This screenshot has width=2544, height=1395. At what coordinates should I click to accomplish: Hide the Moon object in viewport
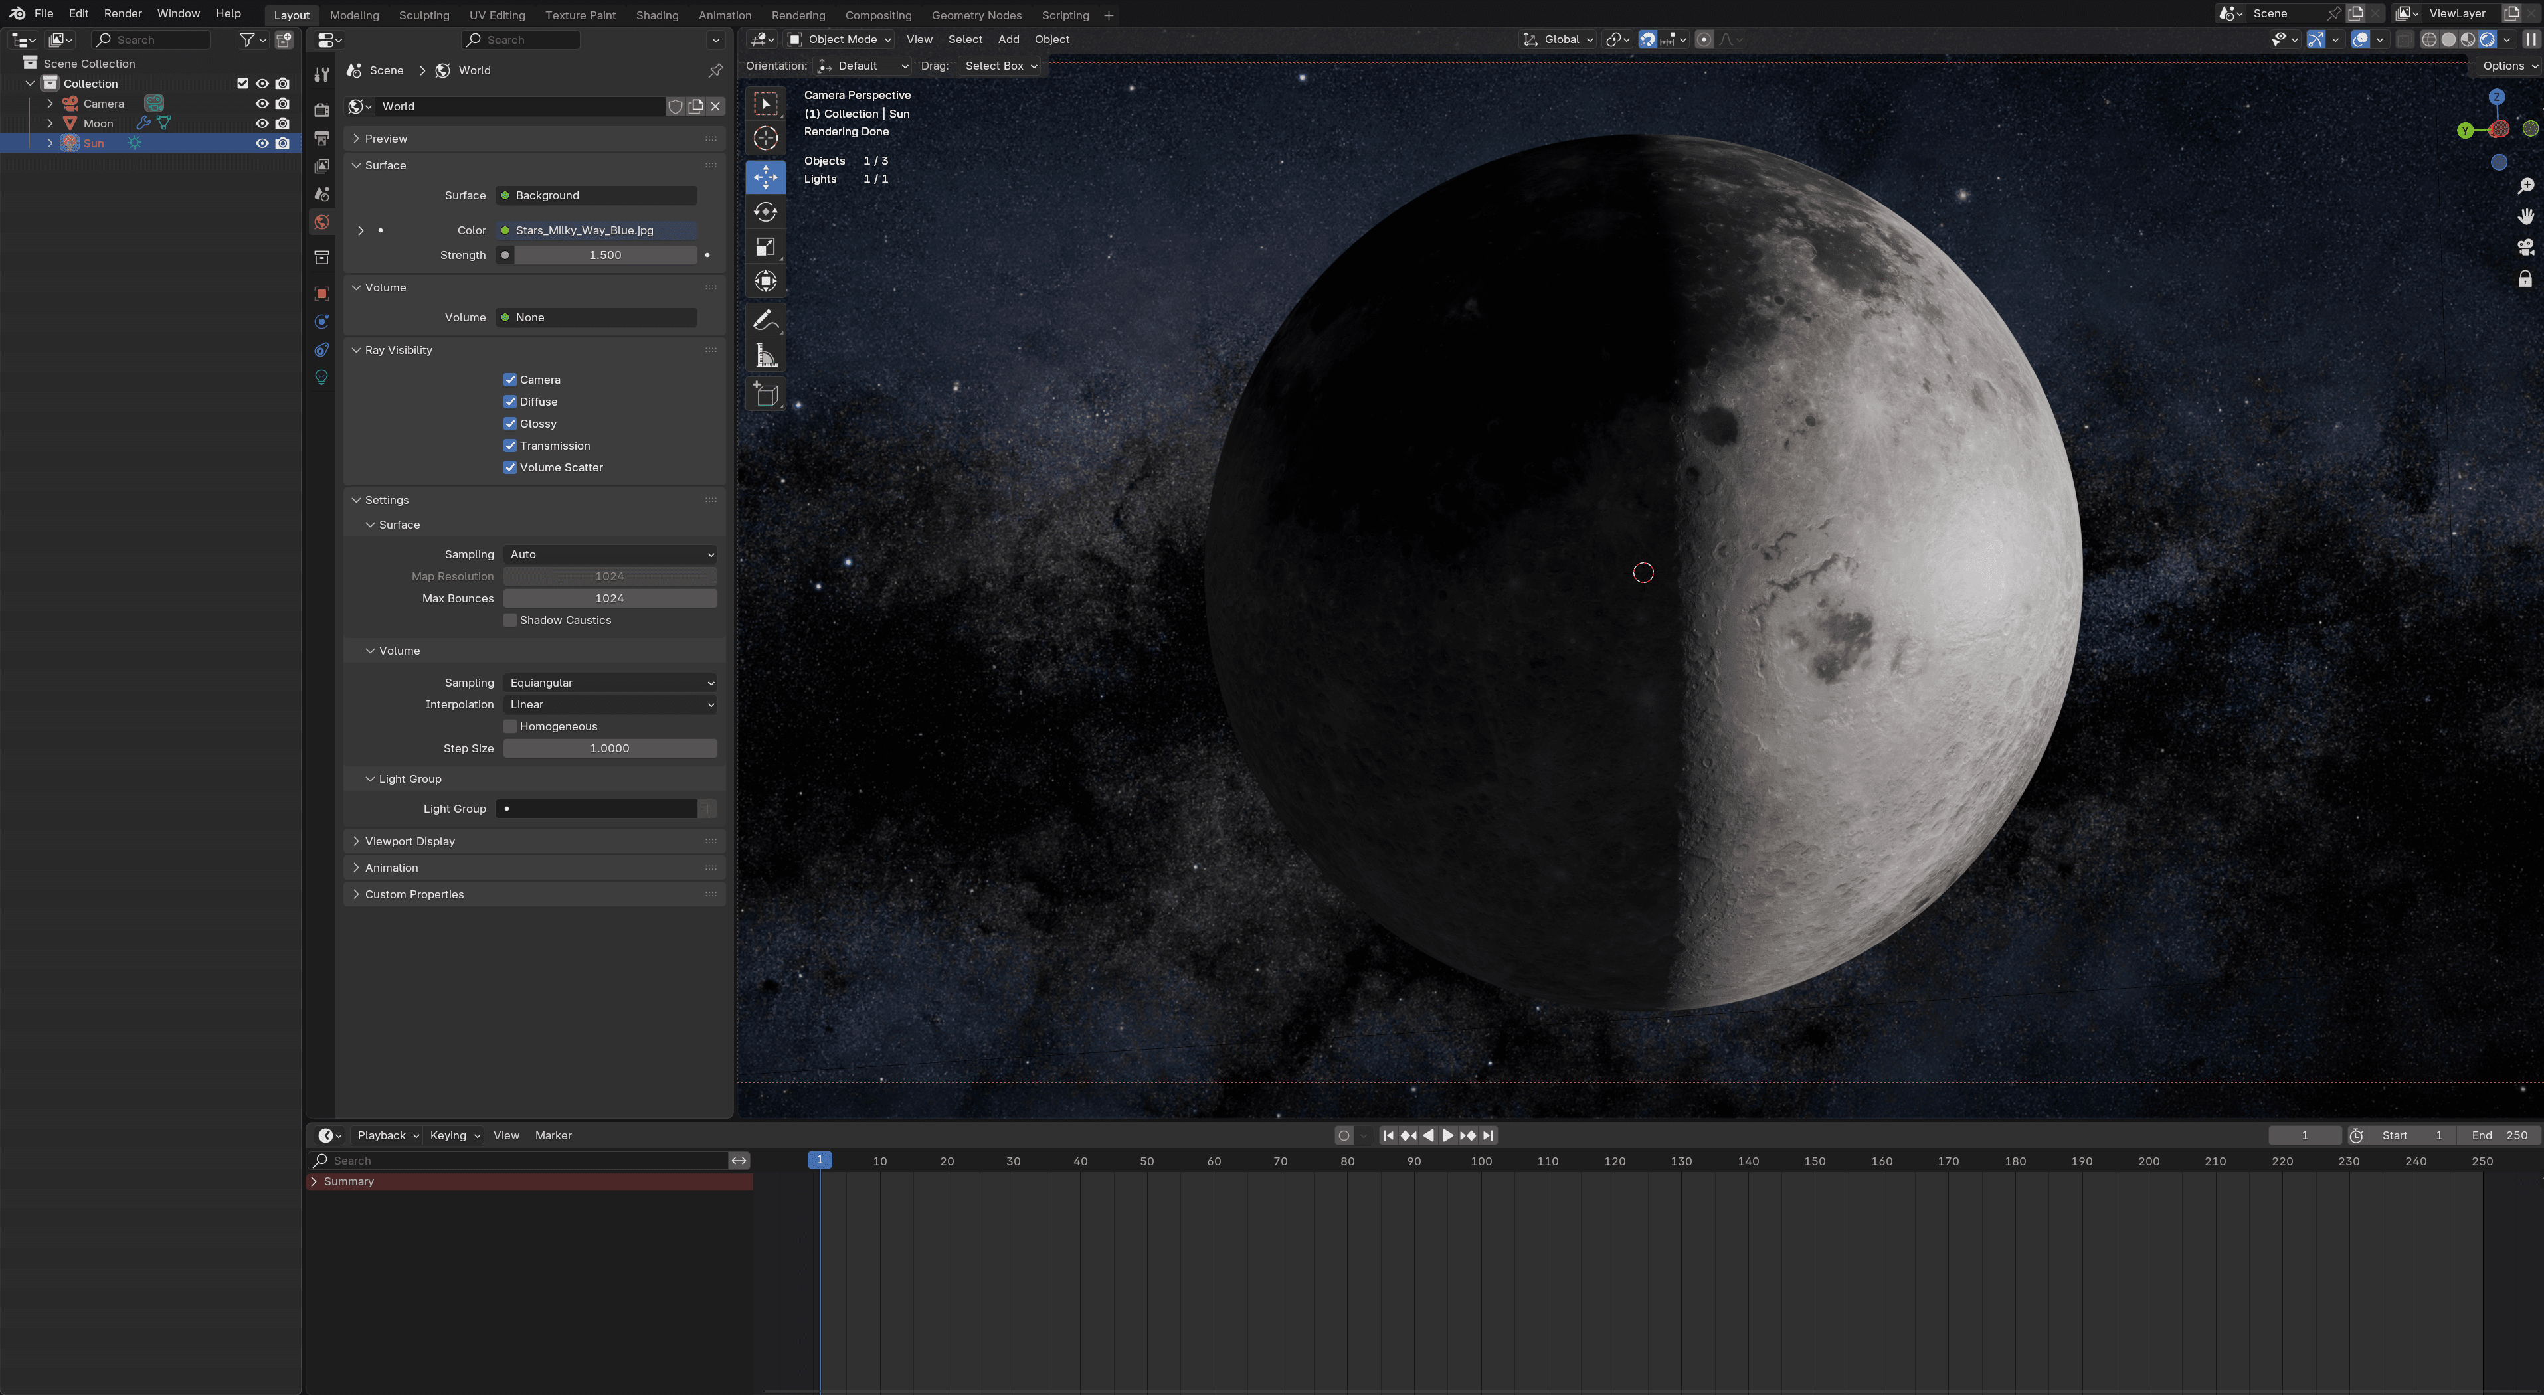pos(262,123)
